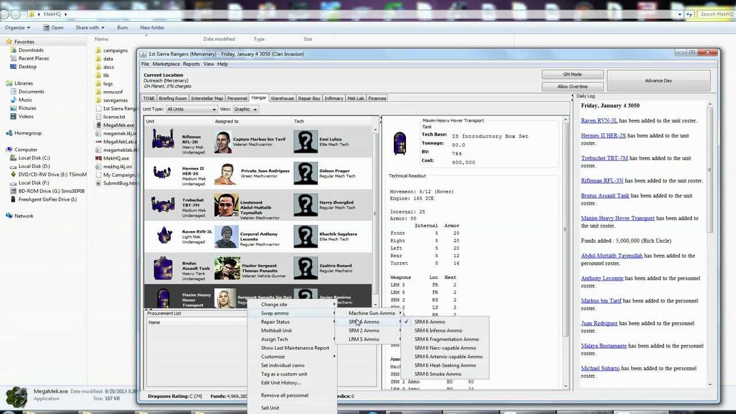Click the checked SRM 6 Ammo entry

click(x=430, y=322)
